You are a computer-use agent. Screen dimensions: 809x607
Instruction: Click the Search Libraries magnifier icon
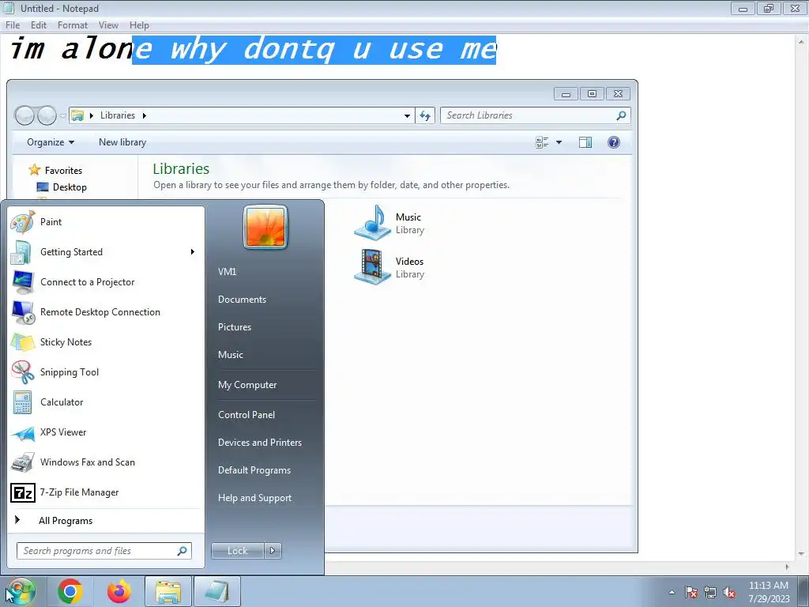point(621,115)
